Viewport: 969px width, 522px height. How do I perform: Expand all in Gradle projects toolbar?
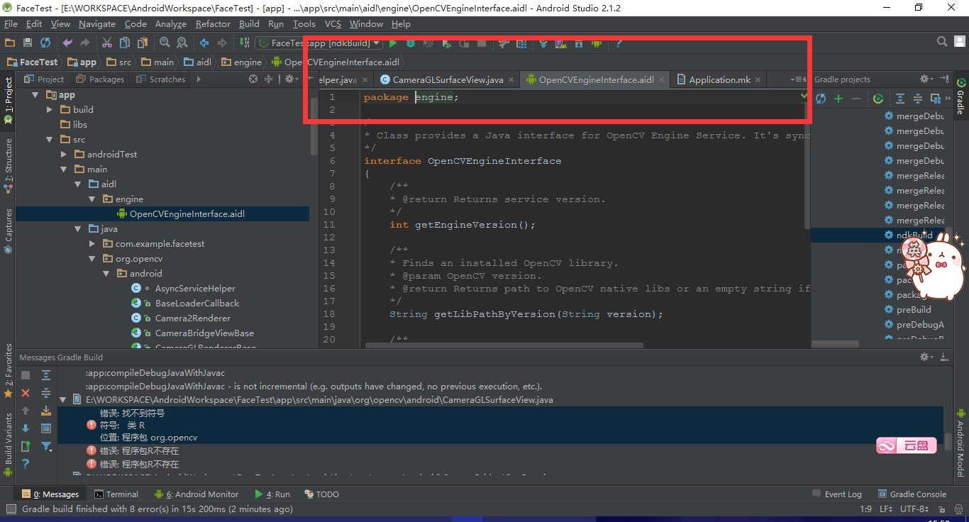(x=900, y=99)
